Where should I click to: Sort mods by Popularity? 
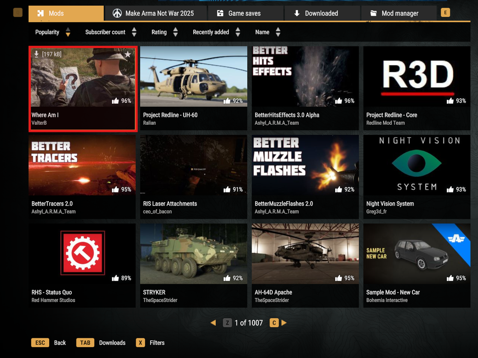tap(53, 32)
